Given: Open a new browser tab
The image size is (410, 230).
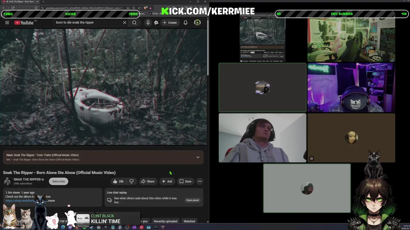Looking at the screenshot, I should (43, 2).
